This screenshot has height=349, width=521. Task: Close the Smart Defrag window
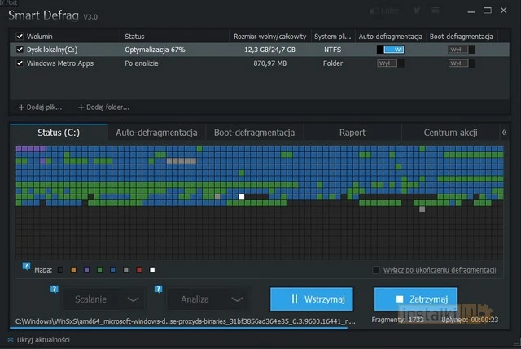tap(504, 11)
